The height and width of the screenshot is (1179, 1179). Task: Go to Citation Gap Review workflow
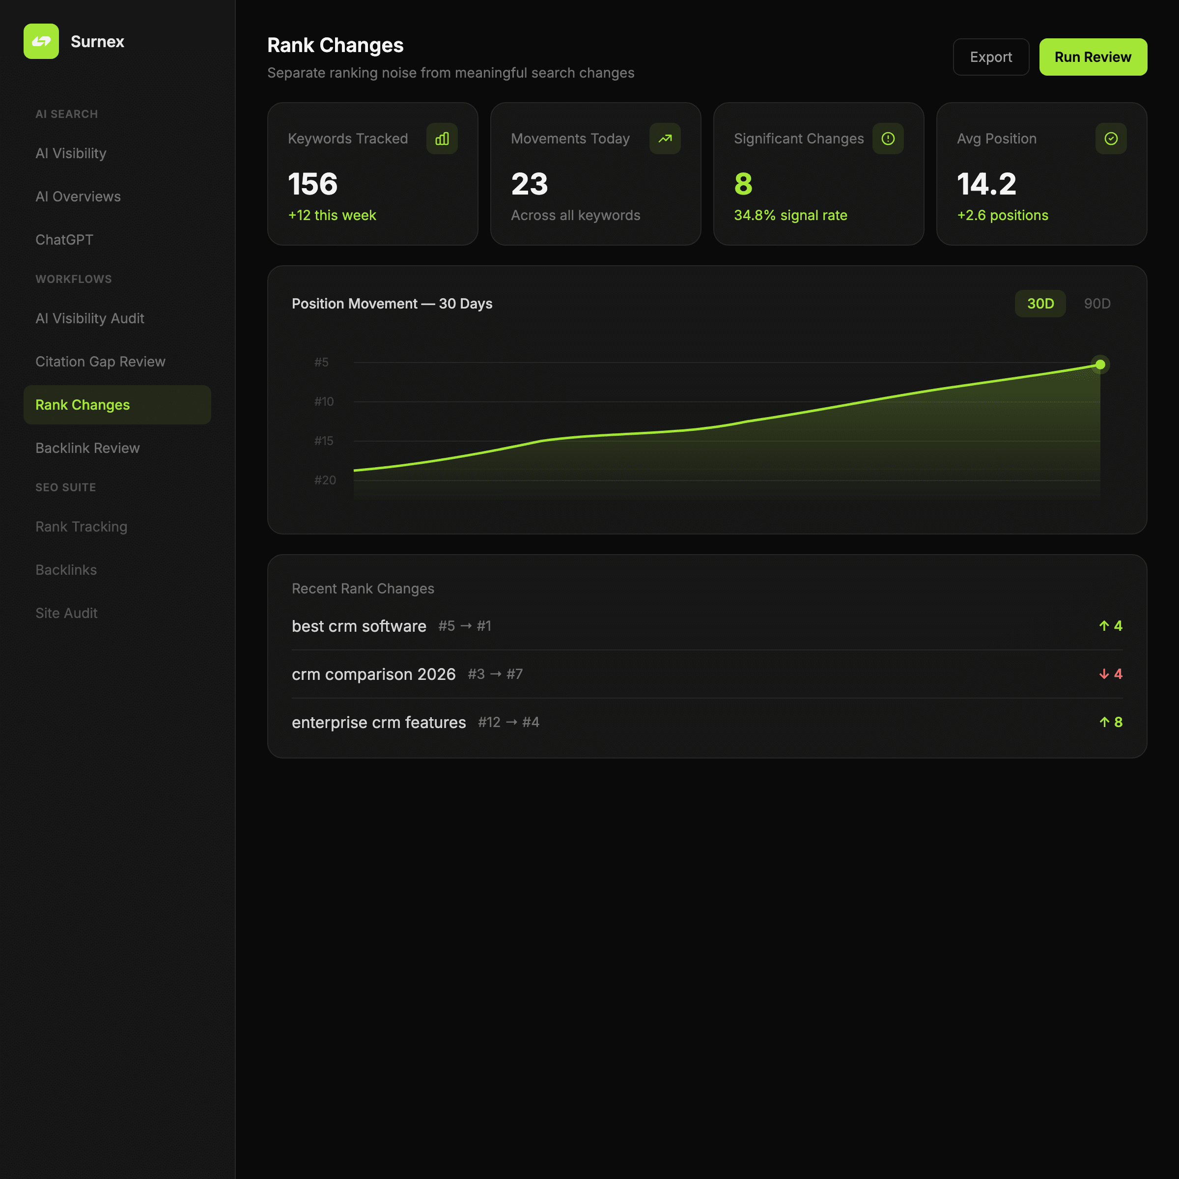[x=100, y=361]
